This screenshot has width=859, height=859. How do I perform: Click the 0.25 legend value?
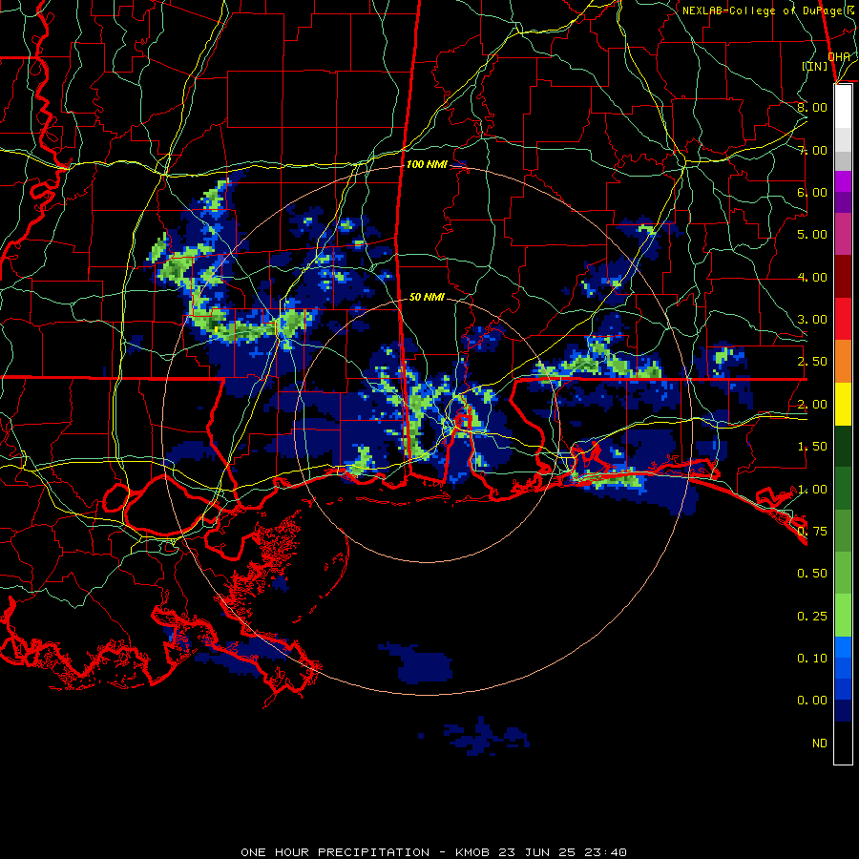pos(812,617)
